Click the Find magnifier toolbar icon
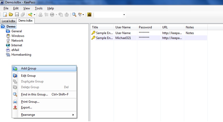The image size is (223, 122). [x=74, y=15]
